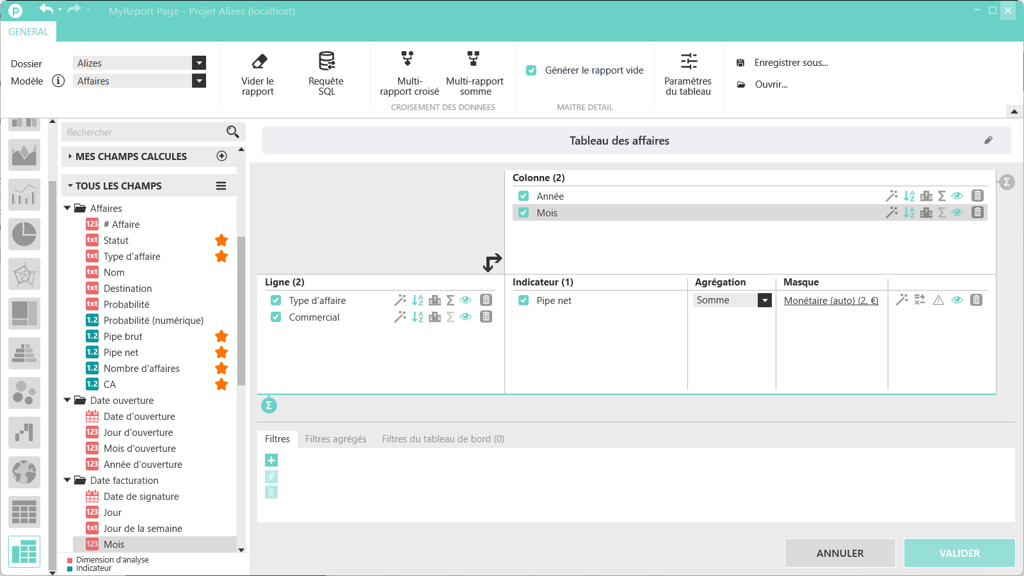
Task: Uncheck the Année column checkbox
Action: [x=524, y=196]
